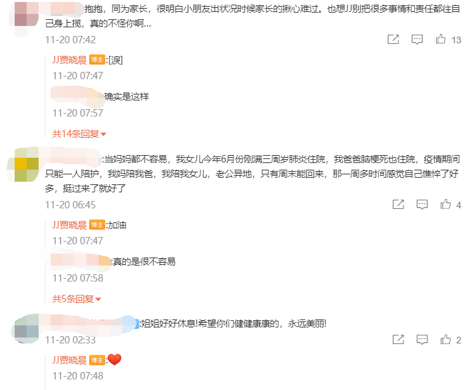Click blurred username before 确实是这样
Image resolution: width=470 pixels, height=390 pixels.
tap(77, 97)
